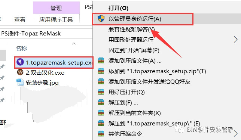Click the icon beside 用好压打开(Q)

pos(101,92)
